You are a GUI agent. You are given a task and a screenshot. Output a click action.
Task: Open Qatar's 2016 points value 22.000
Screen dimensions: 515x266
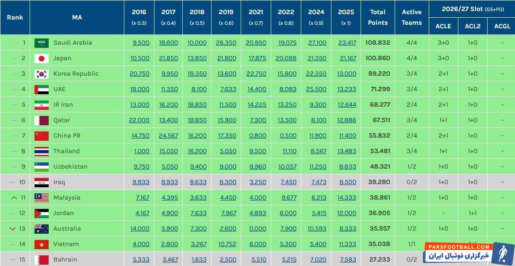point(139,120)
